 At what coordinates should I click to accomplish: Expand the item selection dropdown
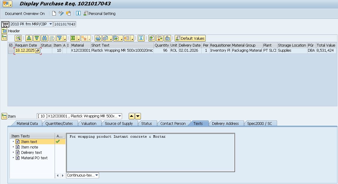tap(120, 116)
